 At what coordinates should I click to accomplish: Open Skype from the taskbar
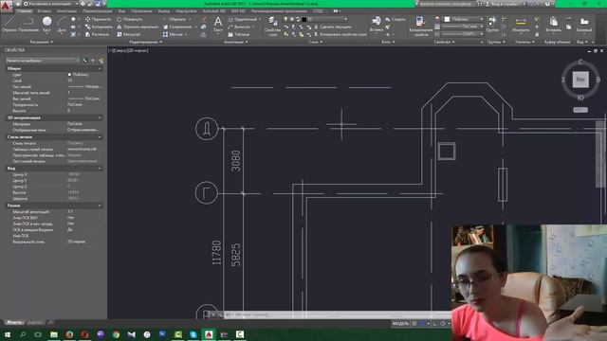(193, 334)
